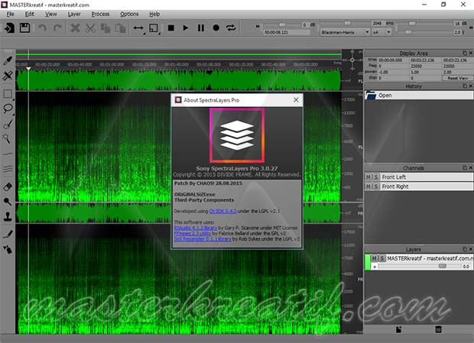Click the FFT size 2048 field

click(378, 24)
